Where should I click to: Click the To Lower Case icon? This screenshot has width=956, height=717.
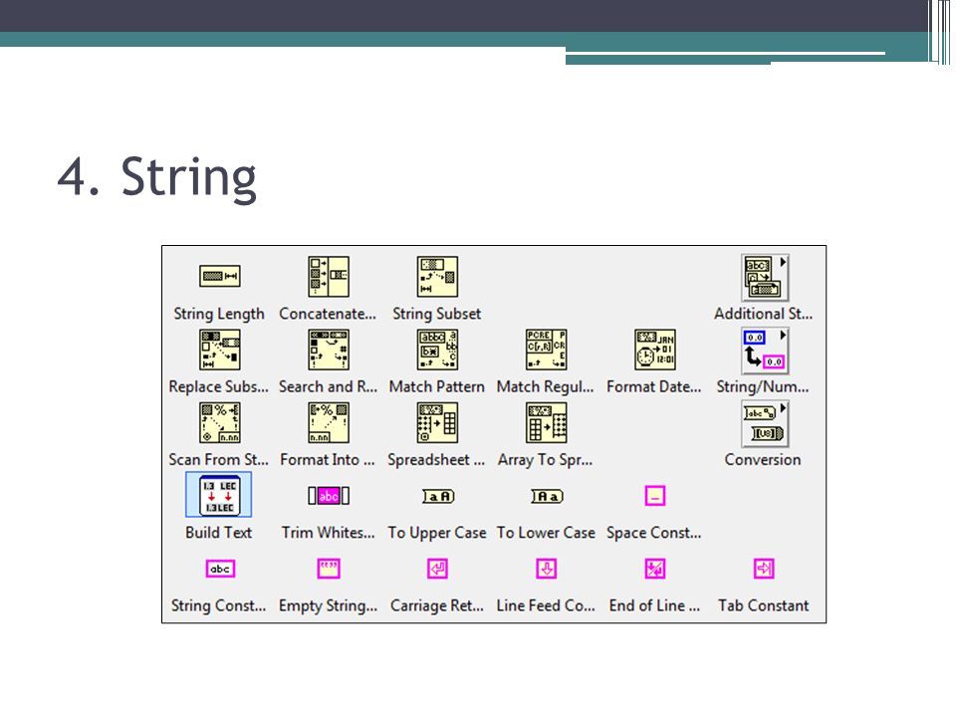pos(547,496)
